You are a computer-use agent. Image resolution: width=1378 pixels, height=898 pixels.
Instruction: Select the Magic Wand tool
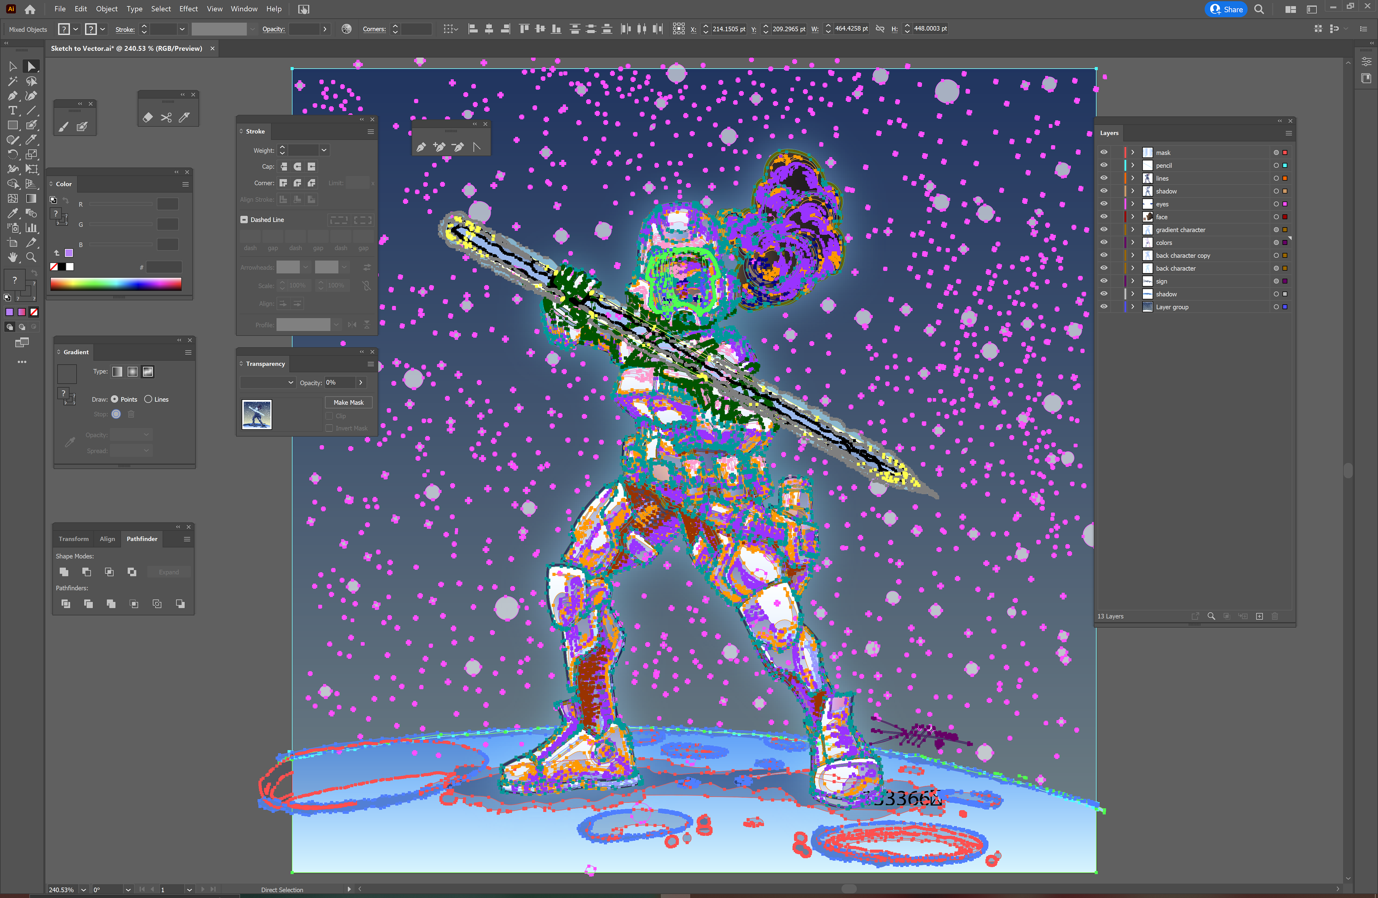[x=12, y=81]
